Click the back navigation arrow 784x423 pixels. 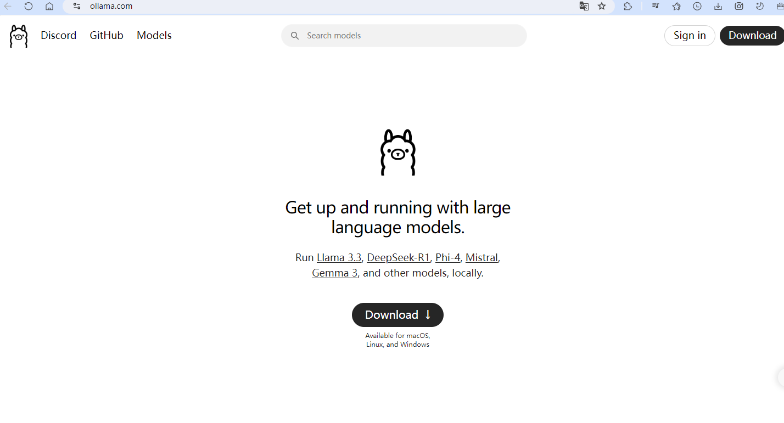(8, 6)
